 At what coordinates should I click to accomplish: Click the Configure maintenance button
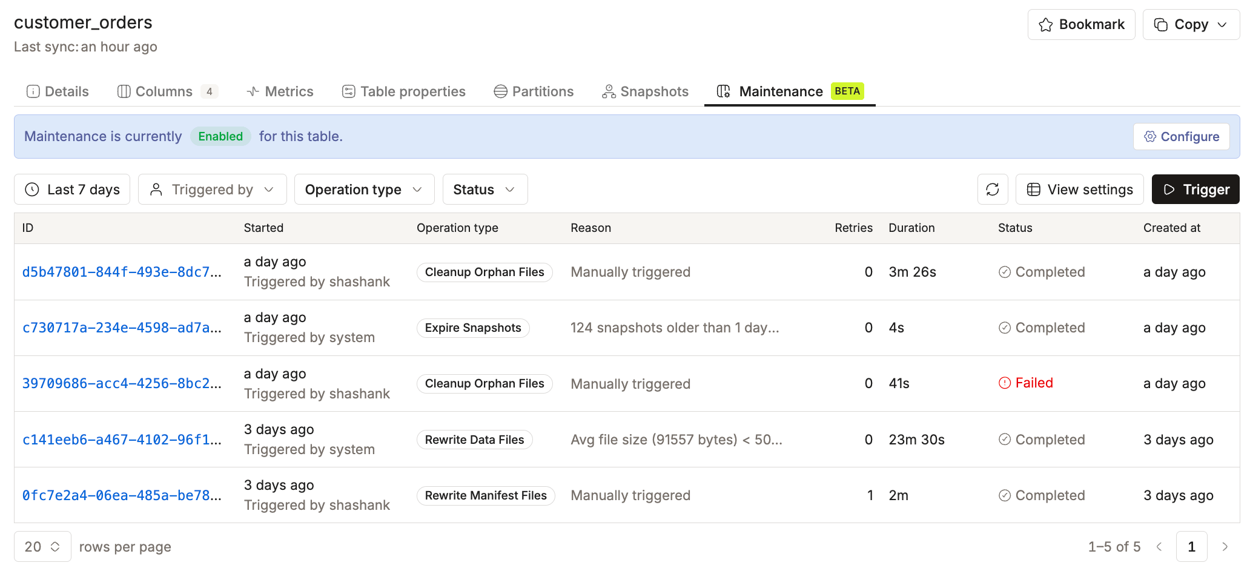tap(1182, 137)
